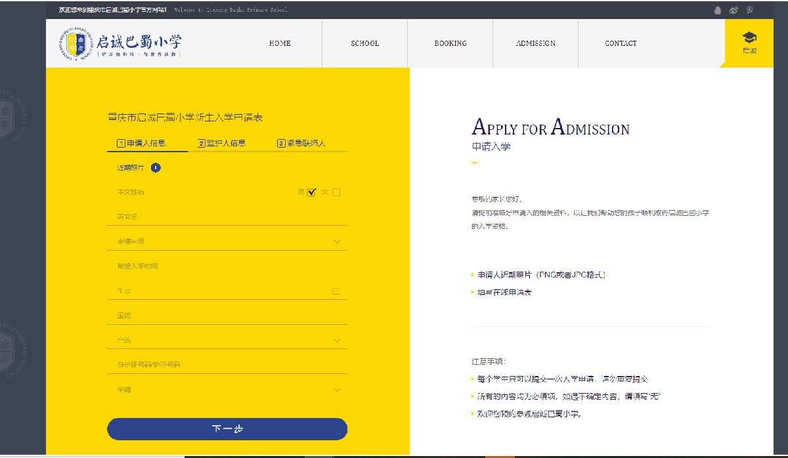This screenshot has width=788, height=458.
Task: Click the CONTACT navigation link
Action: click(621, 43)
